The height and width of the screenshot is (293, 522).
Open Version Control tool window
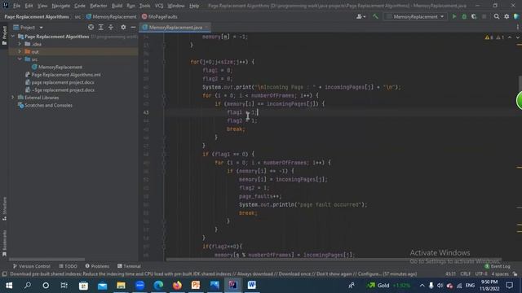click(x=32, y=266)
